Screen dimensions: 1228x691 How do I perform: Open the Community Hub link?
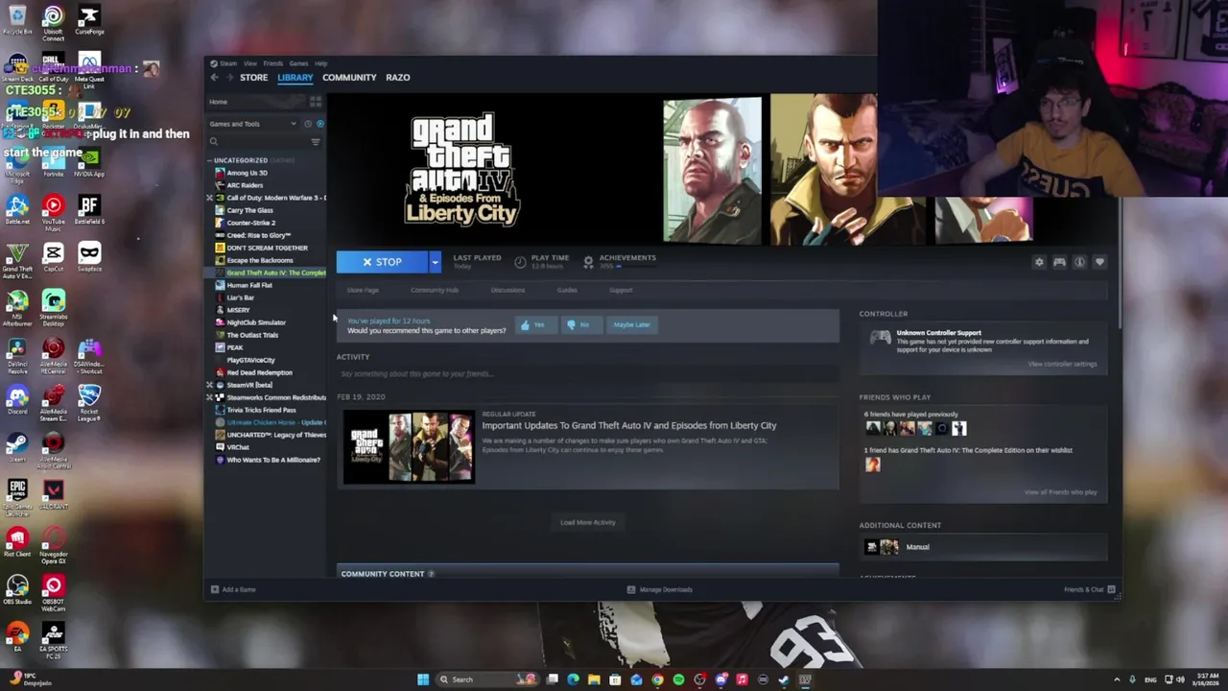click(435, 290)
